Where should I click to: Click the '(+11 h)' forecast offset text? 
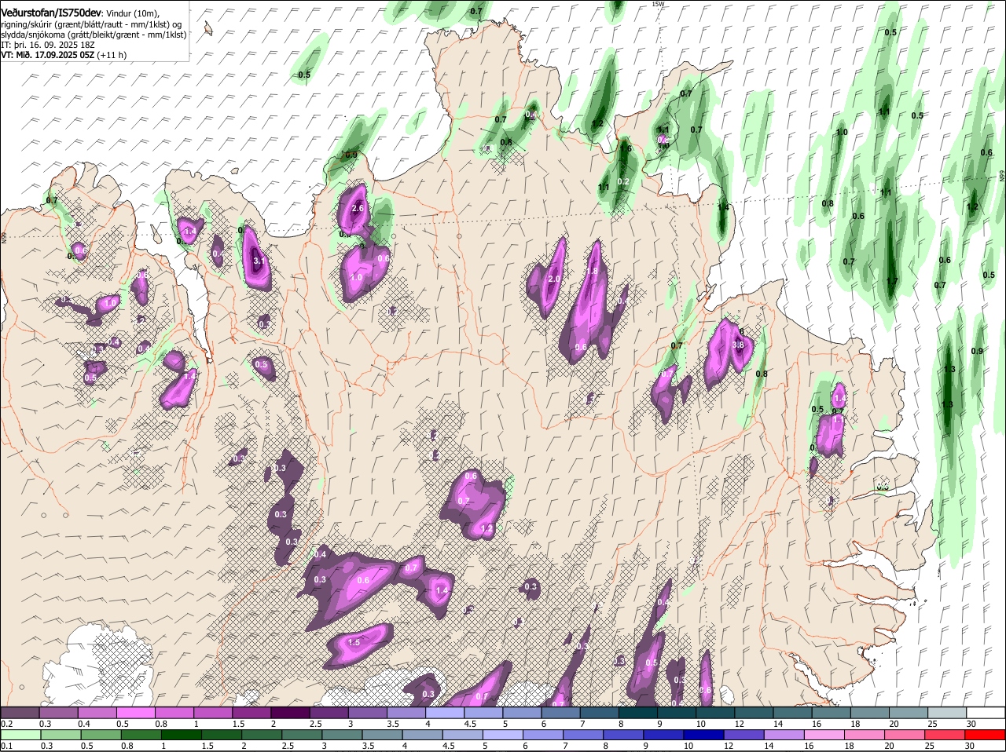(112, 55)
